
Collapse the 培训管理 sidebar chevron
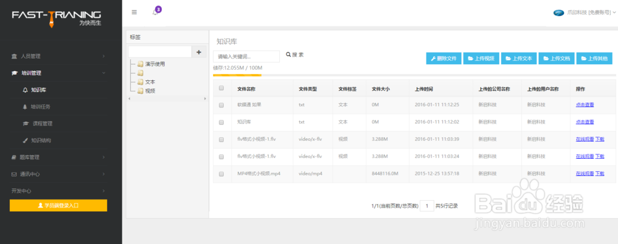click(x=104, y=73)
